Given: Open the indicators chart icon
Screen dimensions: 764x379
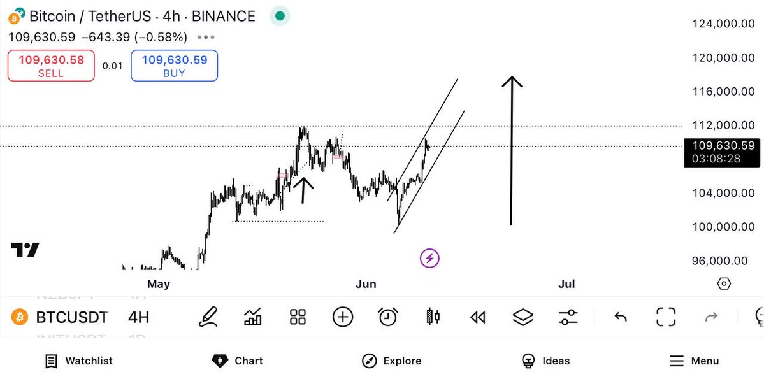Looking at the screenshot, I should click(x=252, y=317).
